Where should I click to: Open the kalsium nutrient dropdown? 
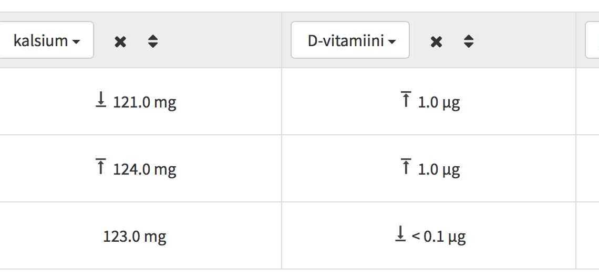click(46, 40)
